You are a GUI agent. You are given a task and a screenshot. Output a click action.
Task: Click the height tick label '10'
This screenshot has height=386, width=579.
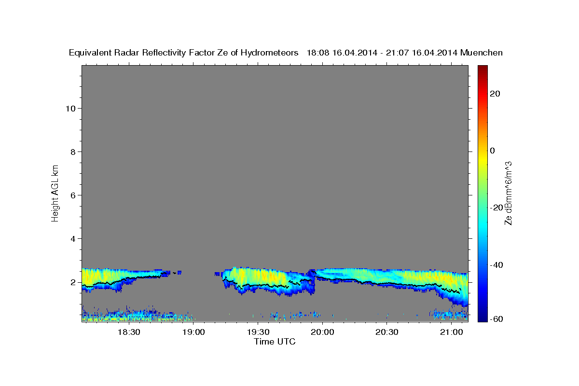(70, 109)
